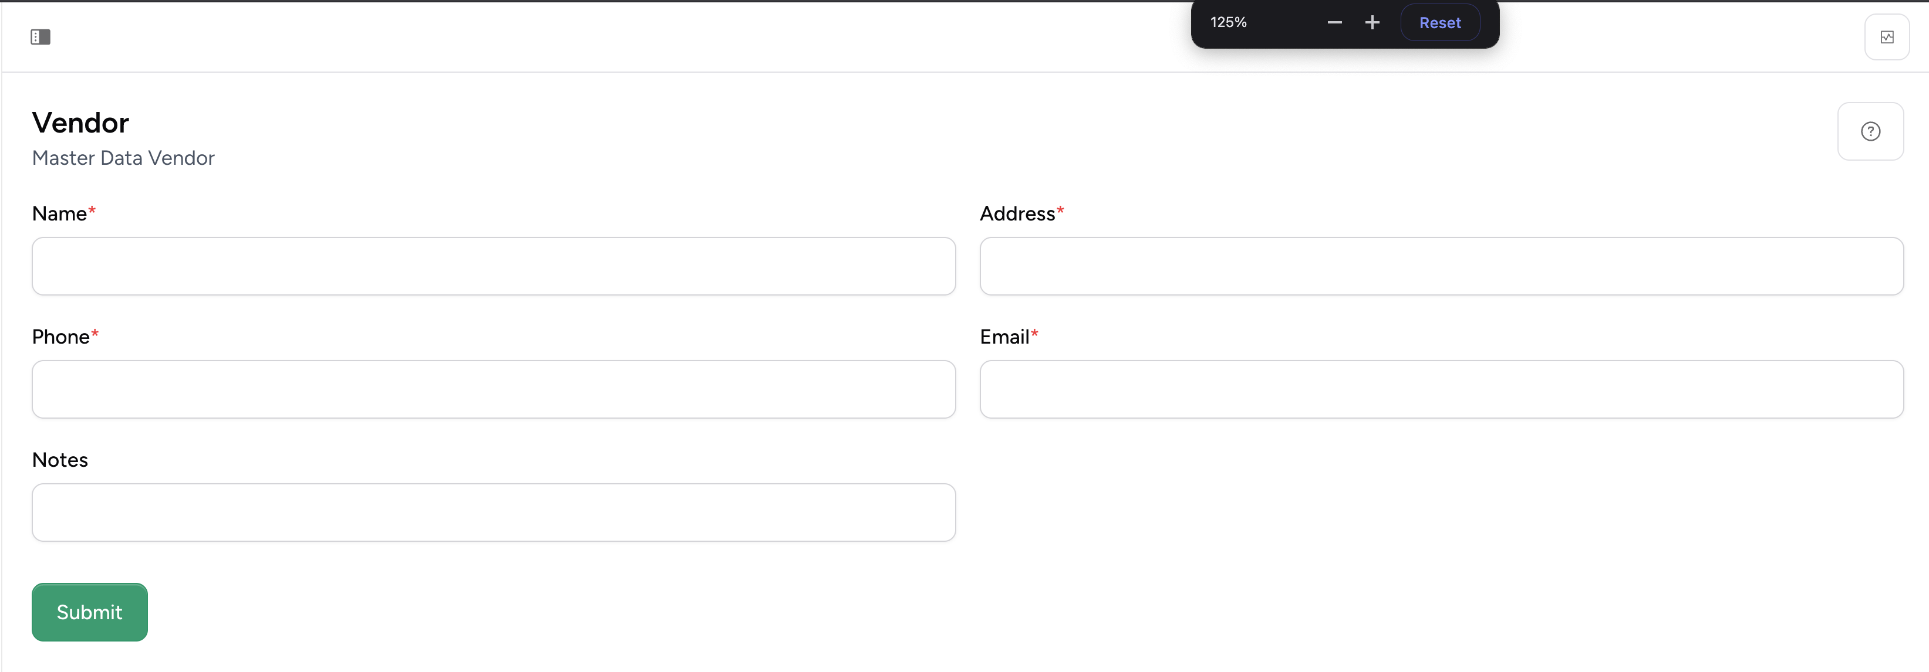Click the 125% zoom level label

[x=1227, y=22]
